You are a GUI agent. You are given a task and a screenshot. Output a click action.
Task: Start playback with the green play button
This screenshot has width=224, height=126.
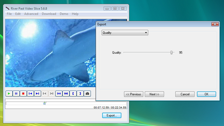click(x=9, y=94)
